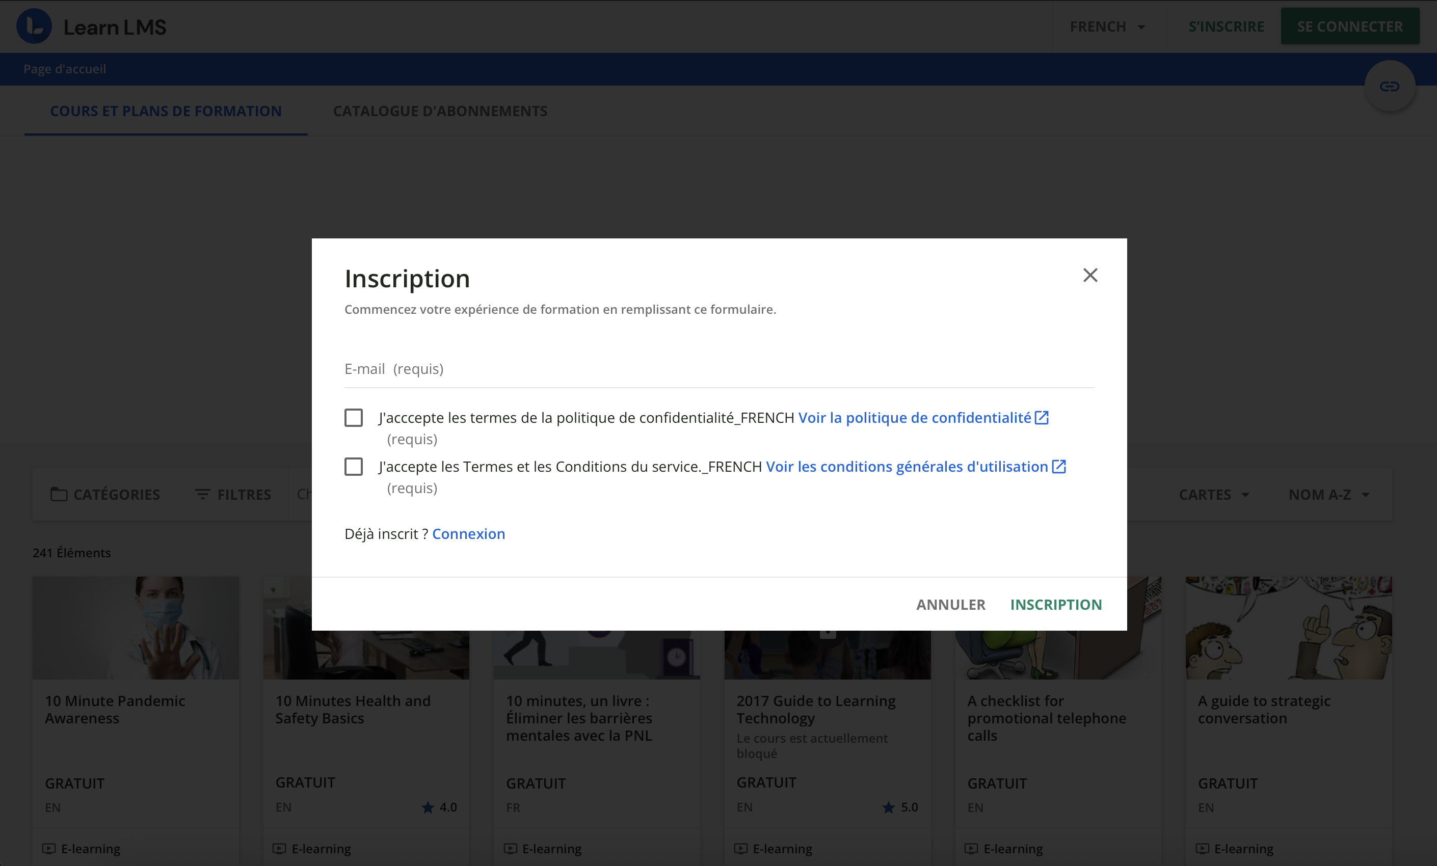The image size is (1437, 866).
Task: Follow the Connexion link
Action: pyautogui.click(x=468, y=533)
